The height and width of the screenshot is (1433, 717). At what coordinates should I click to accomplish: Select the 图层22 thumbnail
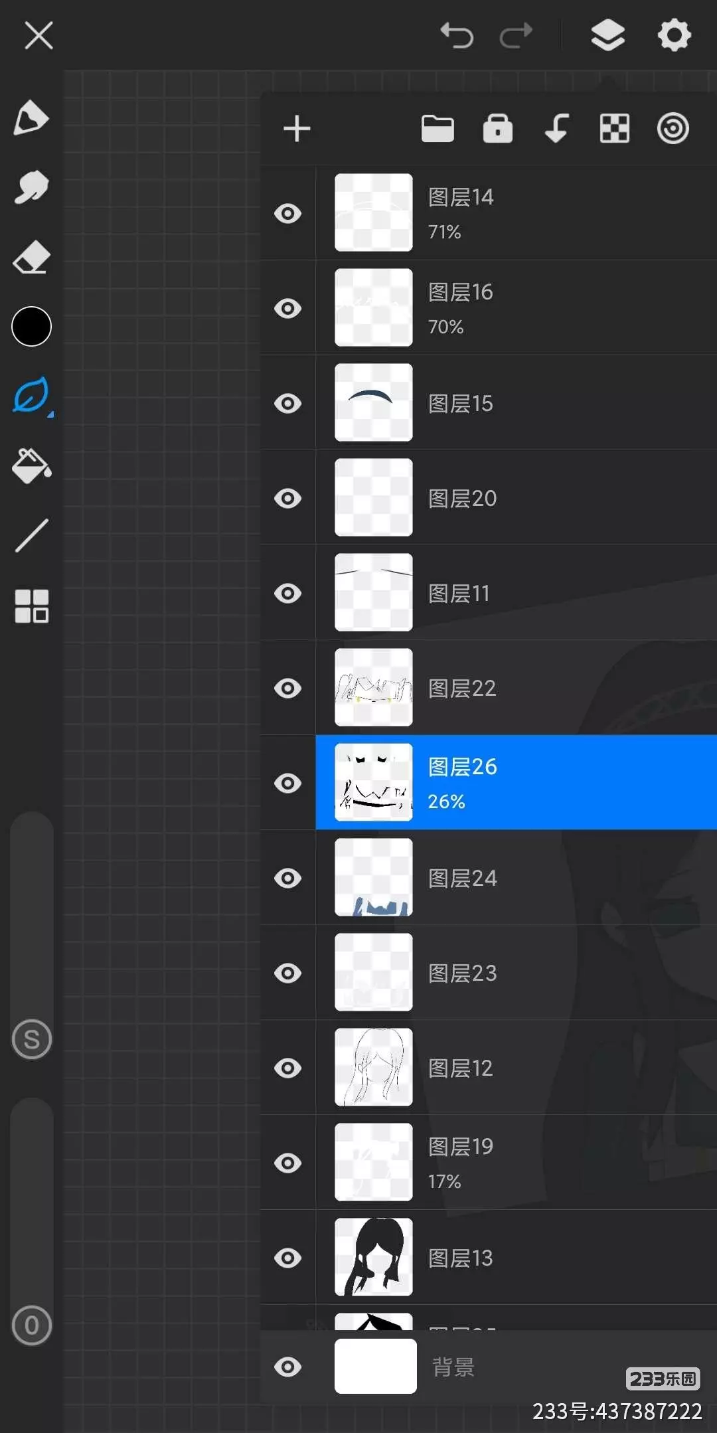click(373, 687)
